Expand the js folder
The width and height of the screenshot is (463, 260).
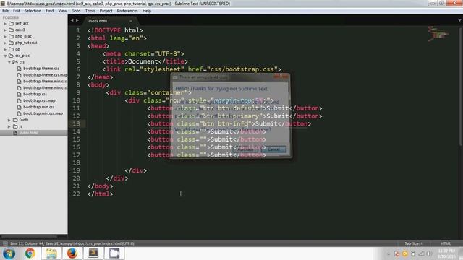[9, 126]
